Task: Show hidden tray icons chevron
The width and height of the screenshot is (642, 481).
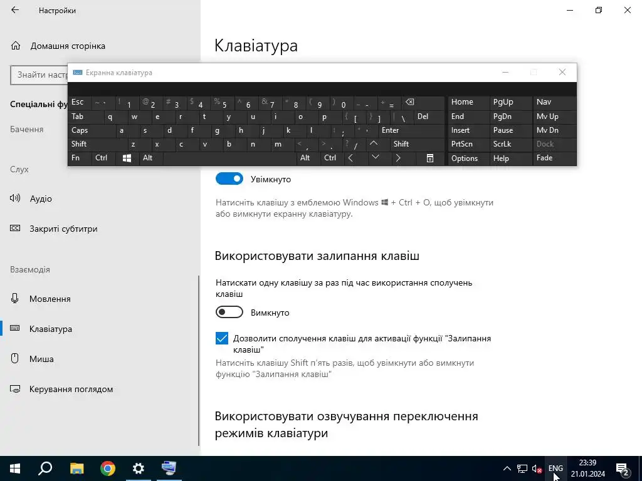Action: pos(507,468)
